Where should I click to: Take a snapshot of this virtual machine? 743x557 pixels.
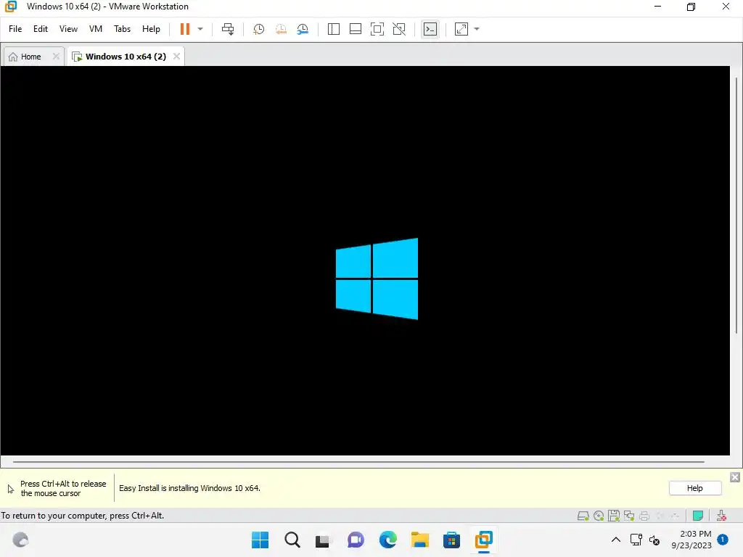(x=258, y=29)
